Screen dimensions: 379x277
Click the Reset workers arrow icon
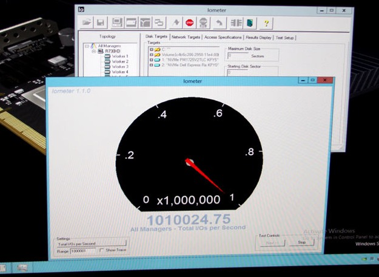pos(220,23)
